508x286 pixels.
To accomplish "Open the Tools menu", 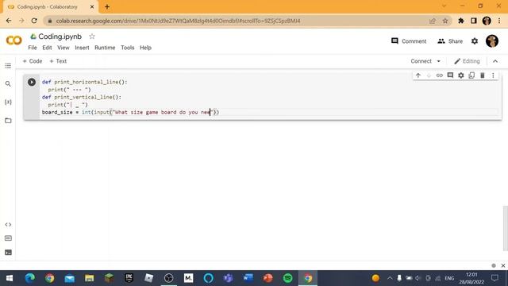I will pyautogui.click(x=127, y=48).
